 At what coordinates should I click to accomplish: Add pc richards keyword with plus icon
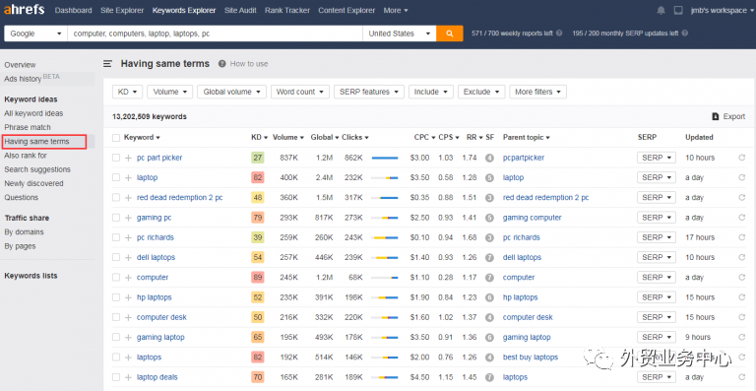click(128, 237)
